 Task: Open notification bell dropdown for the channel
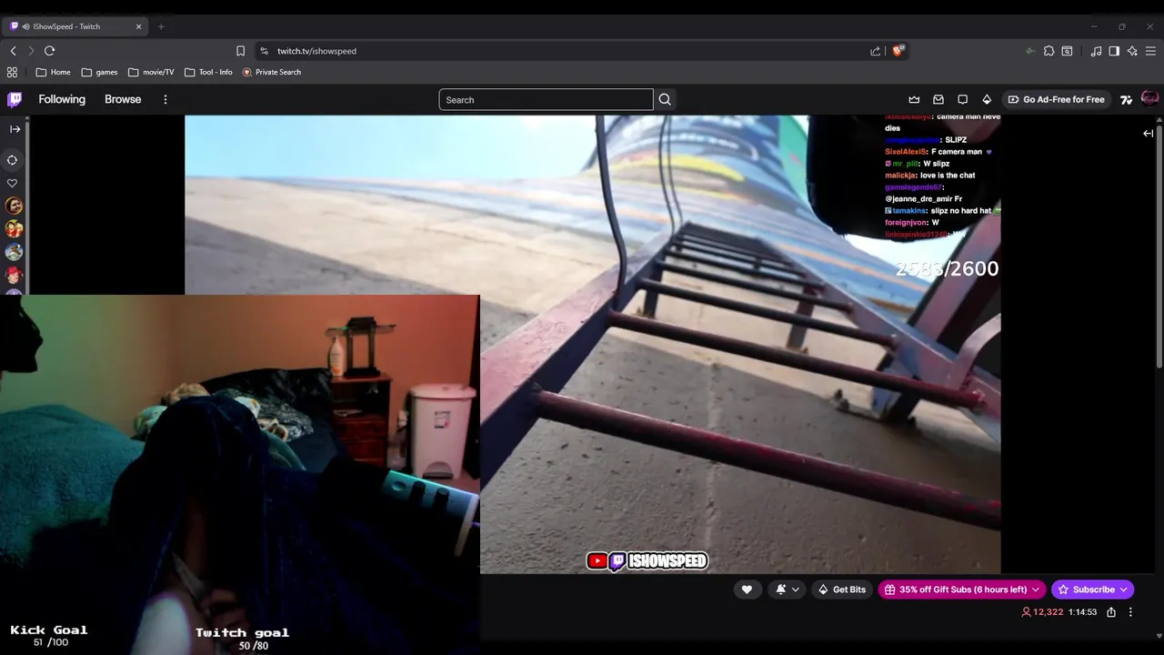[x=787, y=589]
